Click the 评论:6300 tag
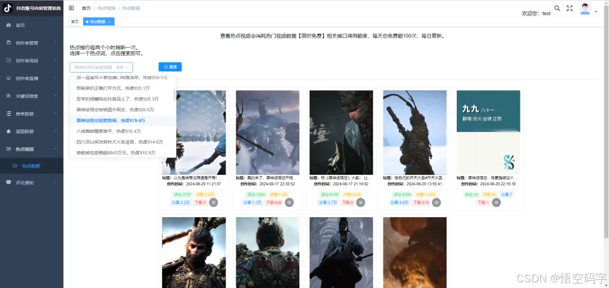Viewport: 609px width, 288px height. click(401, 195)
